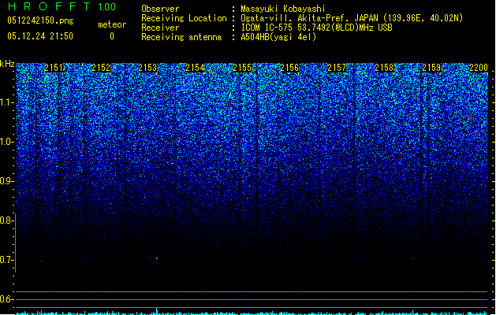496x315 pixels.
Task: Click the Receiving Location label
Action: [184, 18]
